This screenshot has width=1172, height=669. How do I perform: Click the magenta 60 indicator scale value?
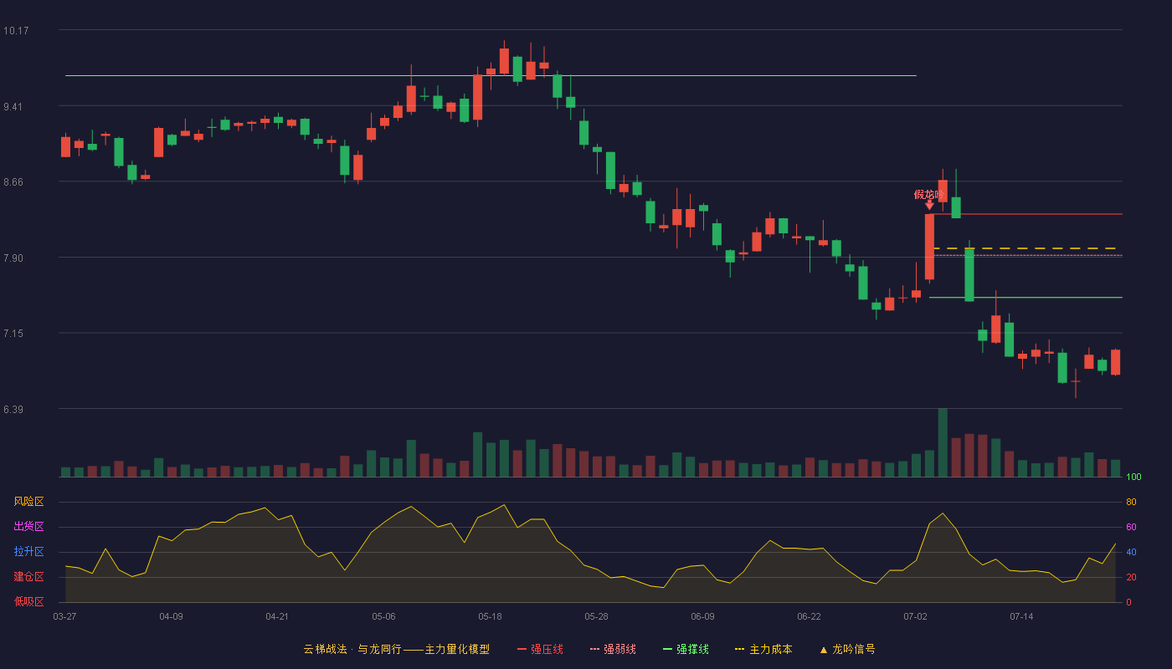click(1131, 527)
